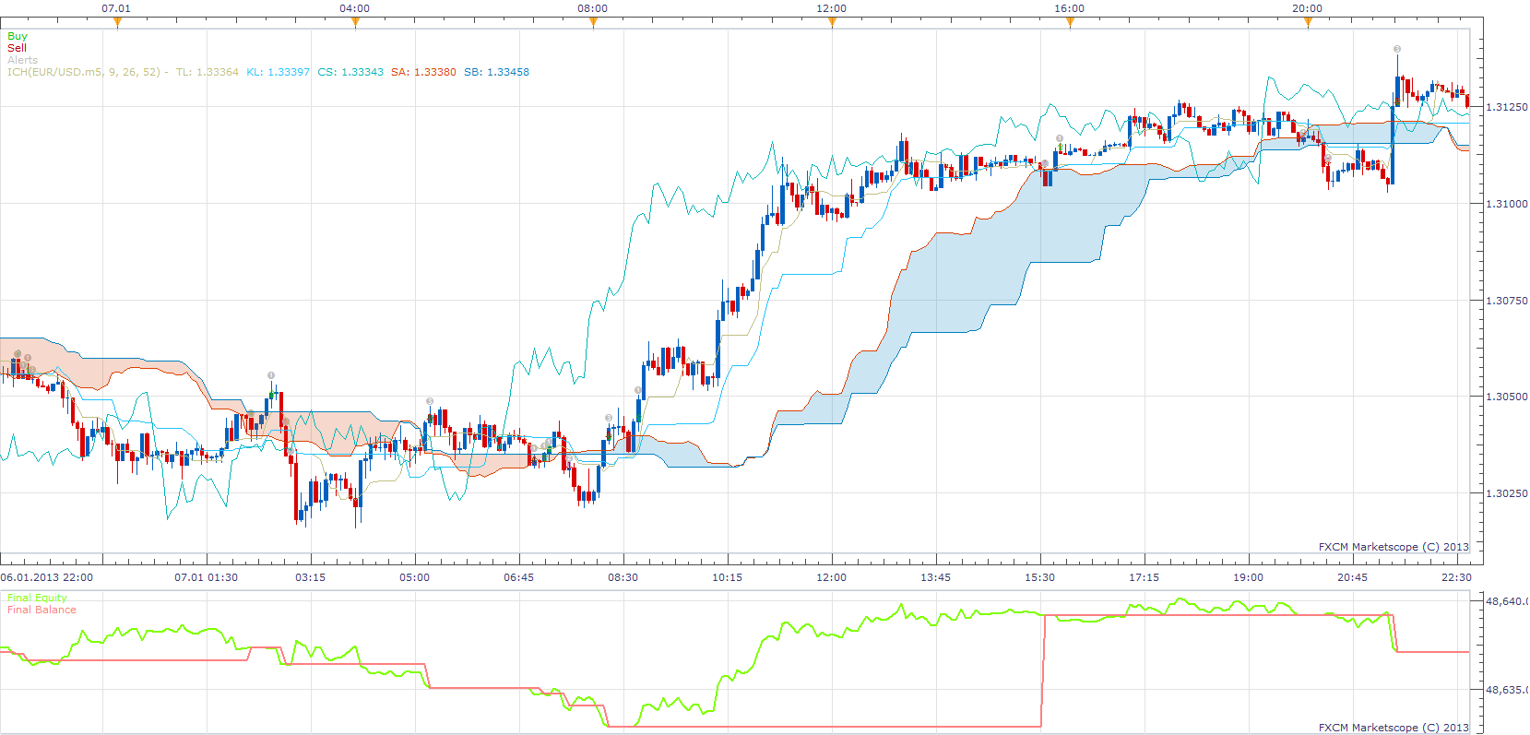Select the 1.30750 price axis label
Viewport: 1530px width, 735px height.
[1506, 301]
